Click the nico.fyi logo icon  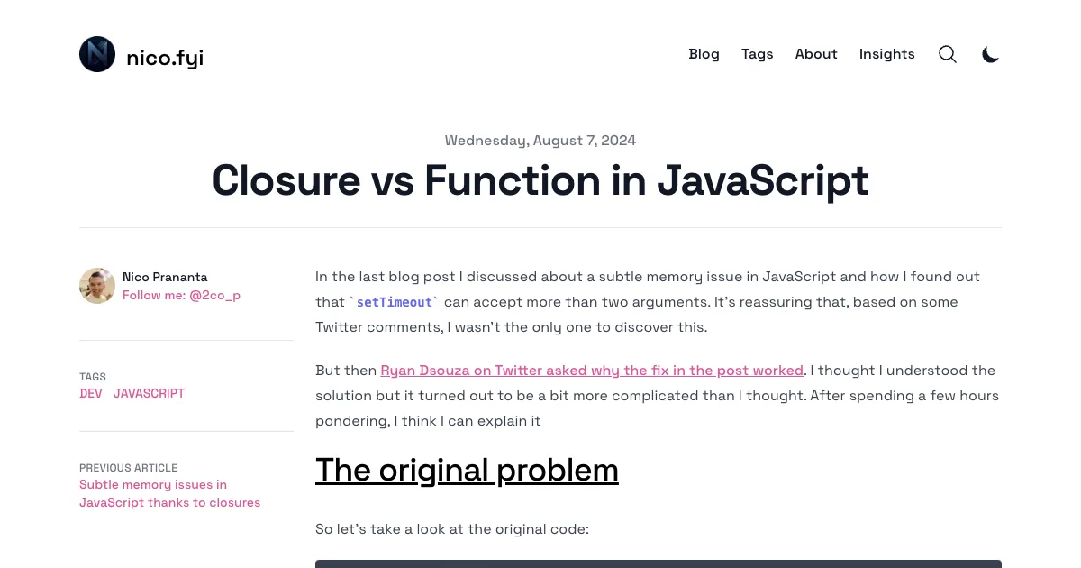tap(97, 54)
